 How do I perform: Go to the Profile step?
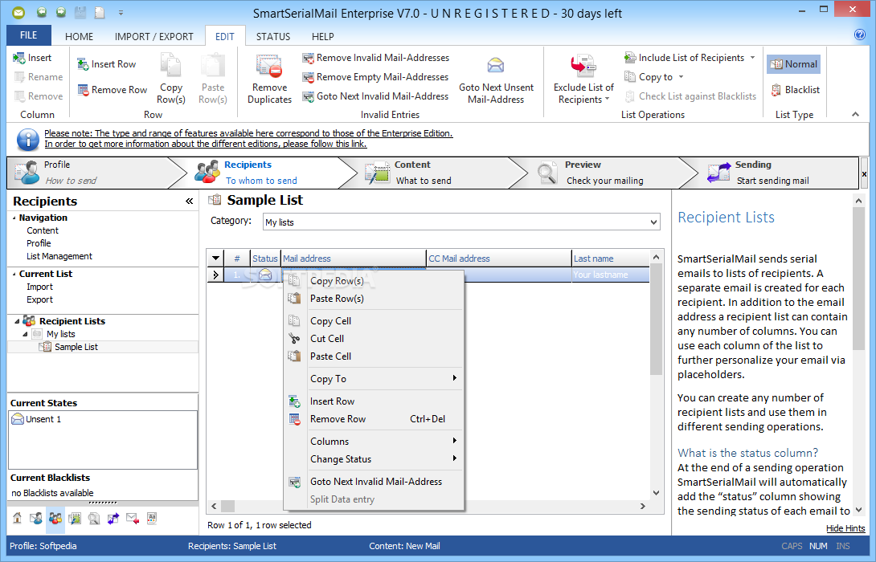[x=89, y=173]
